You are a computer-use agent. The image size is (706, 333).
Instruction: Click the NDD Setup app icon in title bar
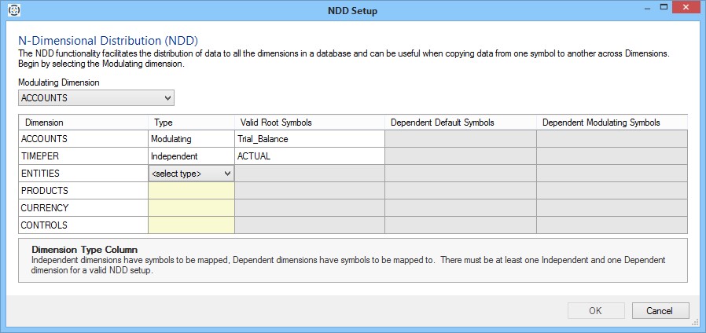[x=13, y=11]
